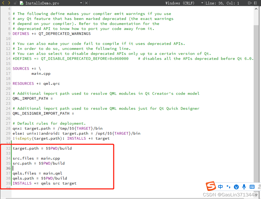Click the split editor icon
261x199 pixels.
[x=249, y=3]
